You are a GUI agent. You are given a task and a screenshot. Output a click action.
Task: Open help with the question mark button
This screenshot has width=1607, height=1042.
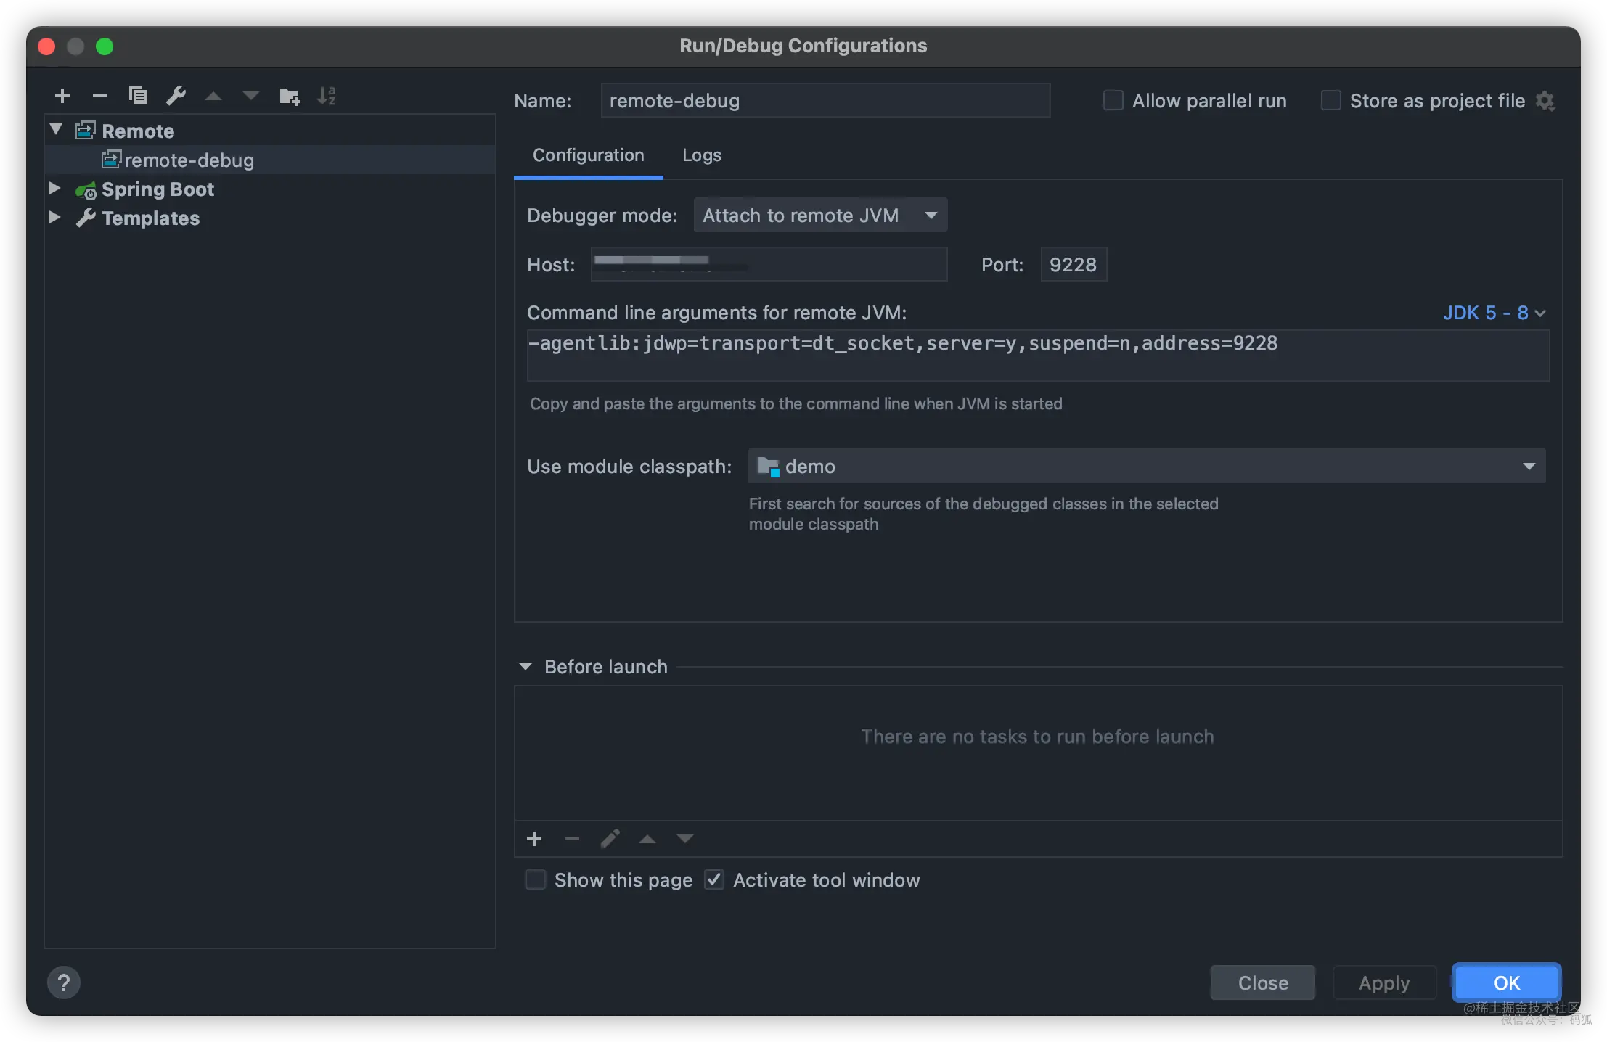pyautogui.click(x=64, y=982)
